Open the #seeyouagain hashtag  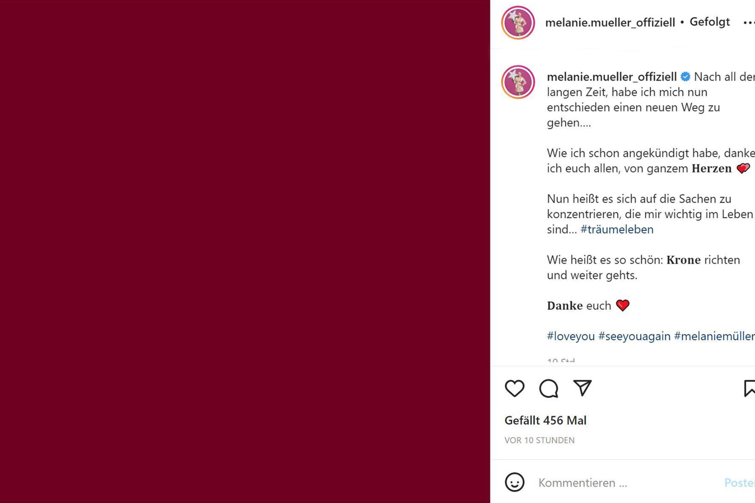(634, 336)
